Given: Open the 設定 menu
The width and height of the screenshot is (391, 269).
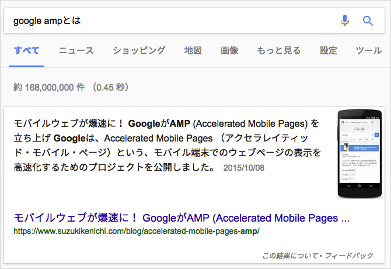Looking at the screenshot, I should (329, 50).
